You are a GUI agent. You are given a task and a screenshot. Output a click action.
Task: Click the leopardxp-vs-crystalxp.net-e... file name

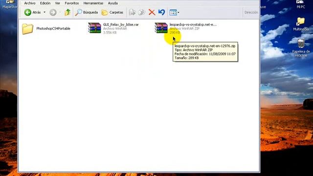[193, 24]
